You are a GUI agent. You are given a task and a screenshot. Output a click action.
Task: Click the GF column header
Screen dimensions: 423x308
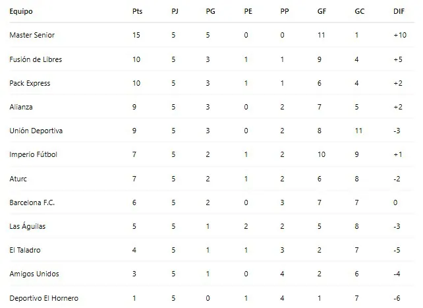pyautogui.click(x=321, y=12)
